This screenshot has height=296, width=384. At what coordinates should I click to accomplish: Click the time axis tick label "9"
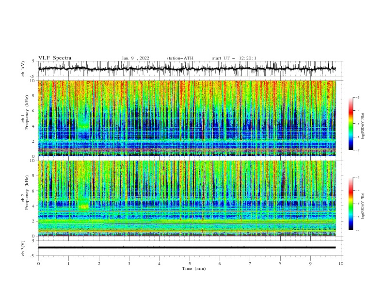pos(310,264)
